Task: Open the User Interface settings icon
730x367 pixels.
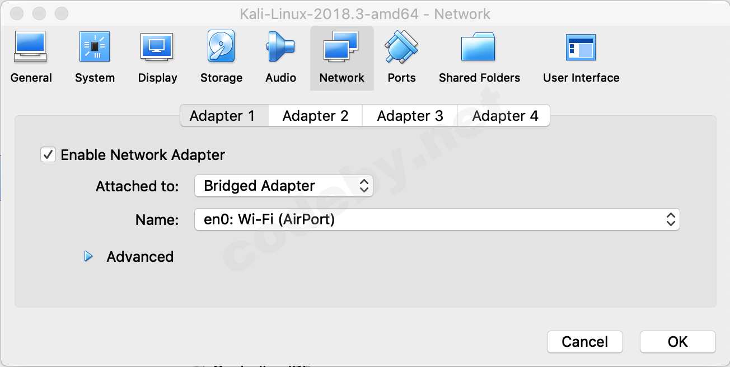Action: pyautogui.click(x=581, y=48)
